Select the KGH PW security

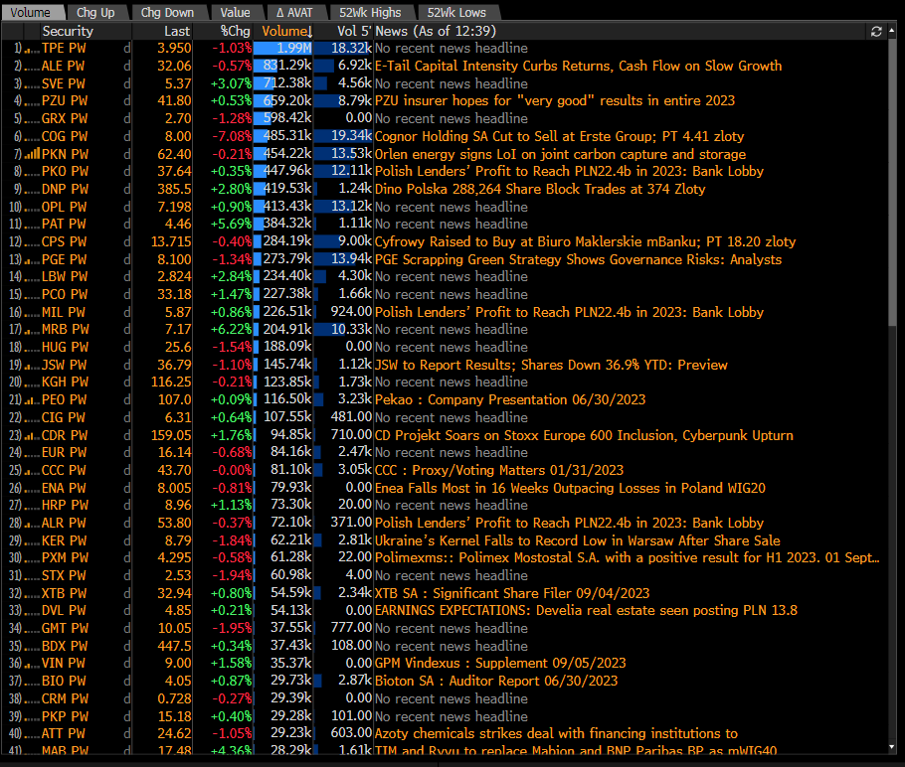[x=65, y=383]
